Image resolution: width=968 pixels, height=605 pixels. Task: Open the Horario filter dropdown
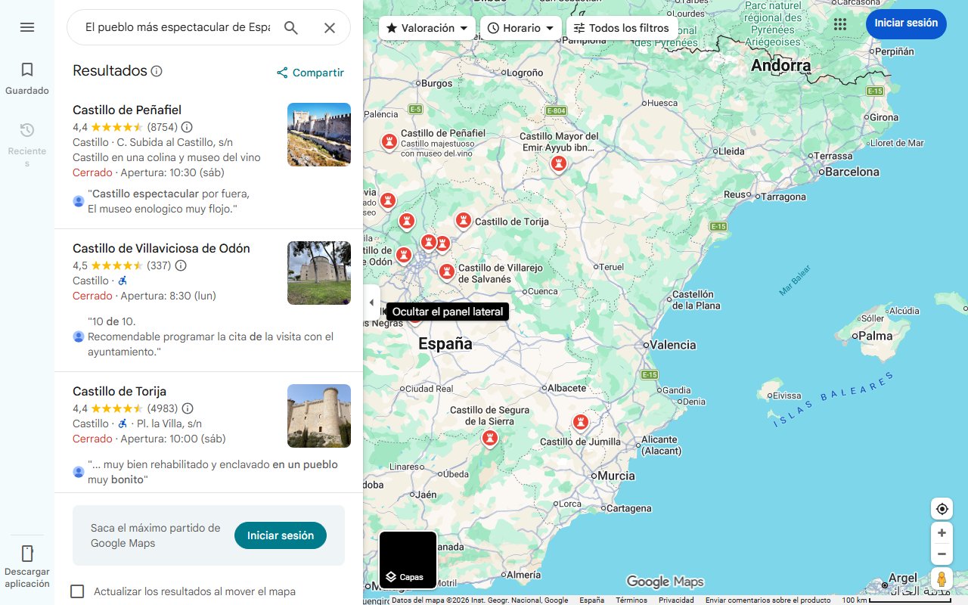(x=520, y=26)
